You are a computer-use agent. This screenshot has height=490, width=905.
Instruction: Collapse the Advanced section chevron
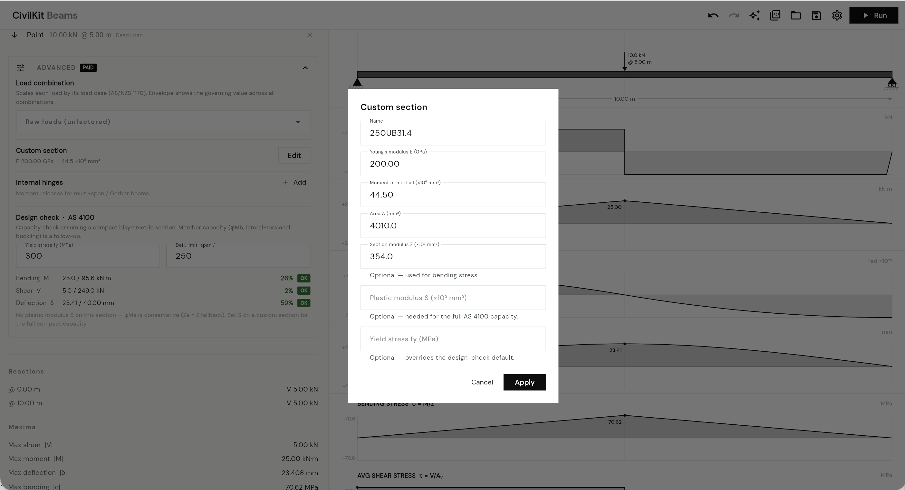[305, 68]
